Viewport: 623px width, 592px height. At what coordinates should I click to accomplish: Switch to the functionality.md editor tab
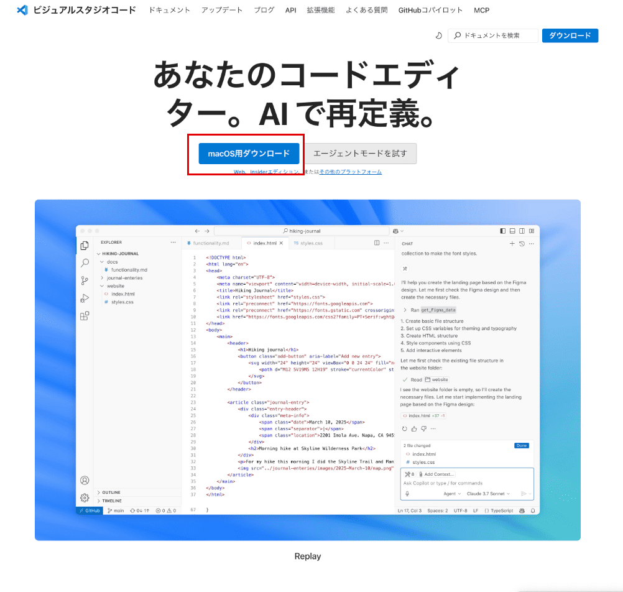(211, 243)
